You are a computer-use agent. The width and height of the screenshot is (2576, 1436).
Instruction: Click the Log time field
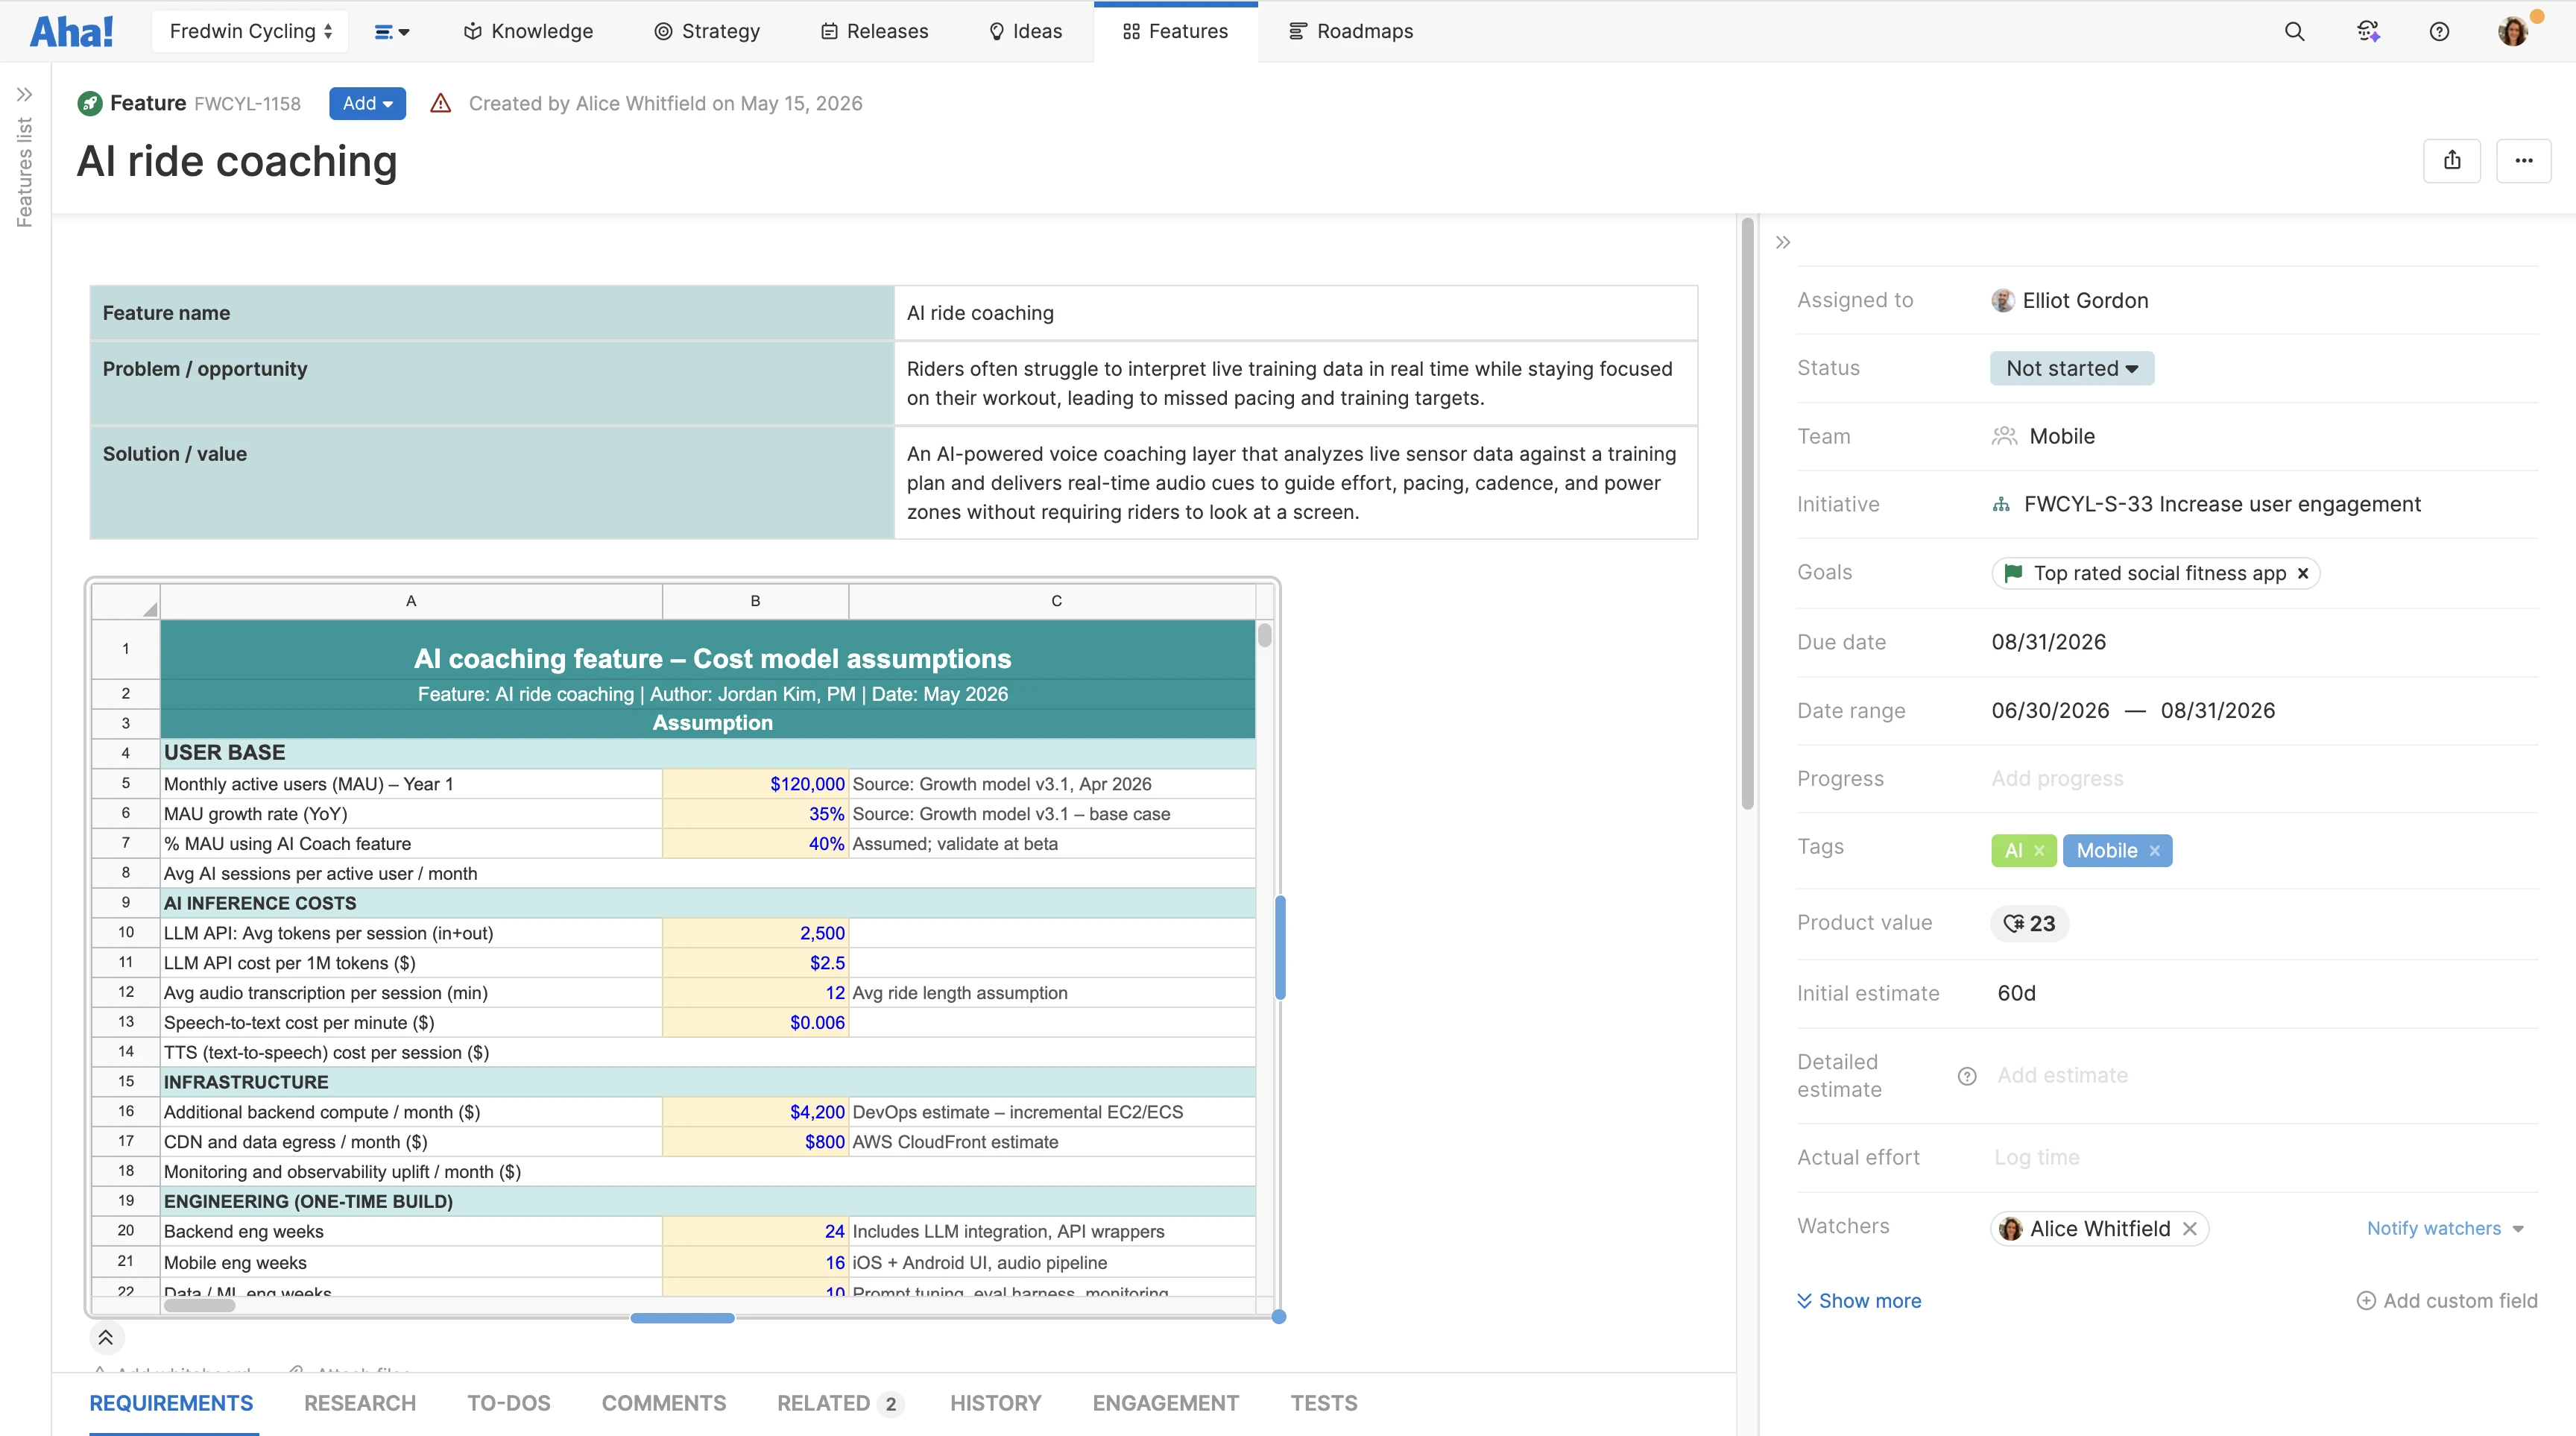coord(2036,1157)
